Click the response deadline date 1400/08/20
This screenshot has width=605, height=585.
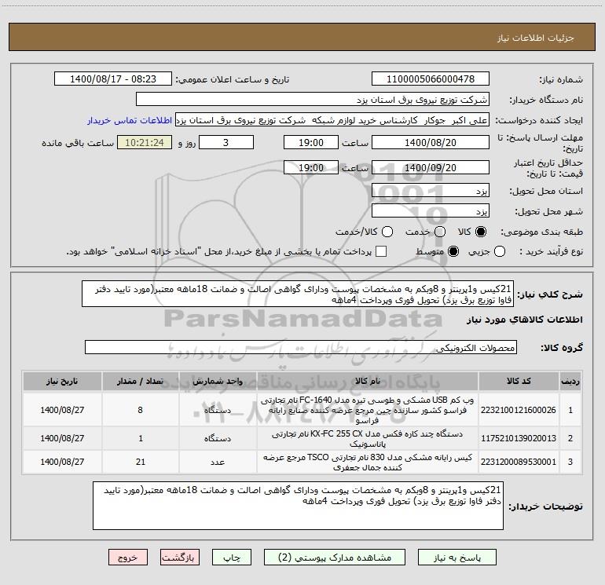click(x=431, y=142)
